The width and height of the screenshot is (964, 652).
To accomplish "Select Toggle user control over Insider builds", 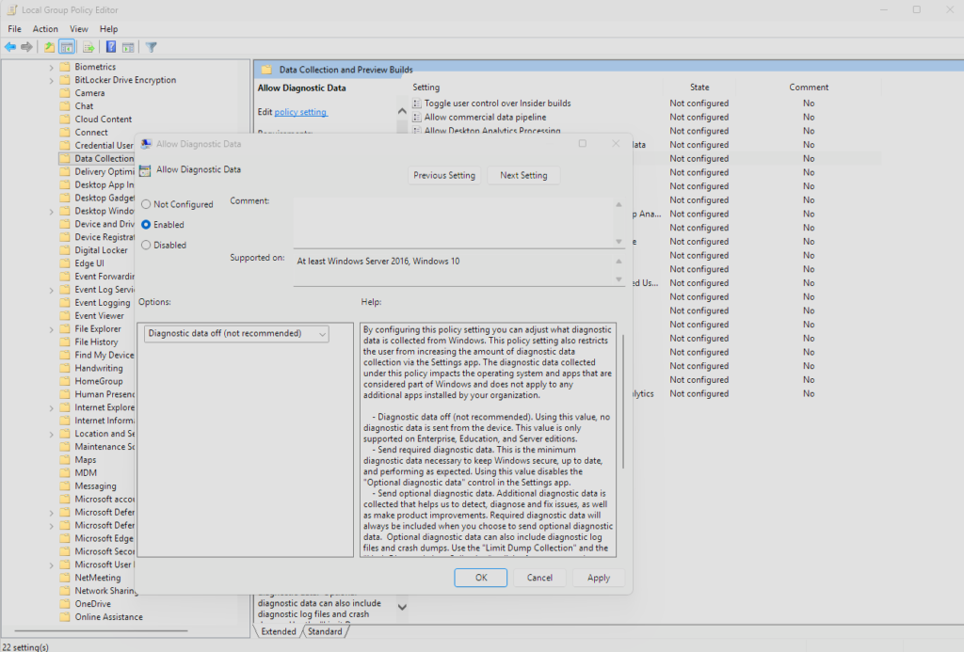I will 497,103.
